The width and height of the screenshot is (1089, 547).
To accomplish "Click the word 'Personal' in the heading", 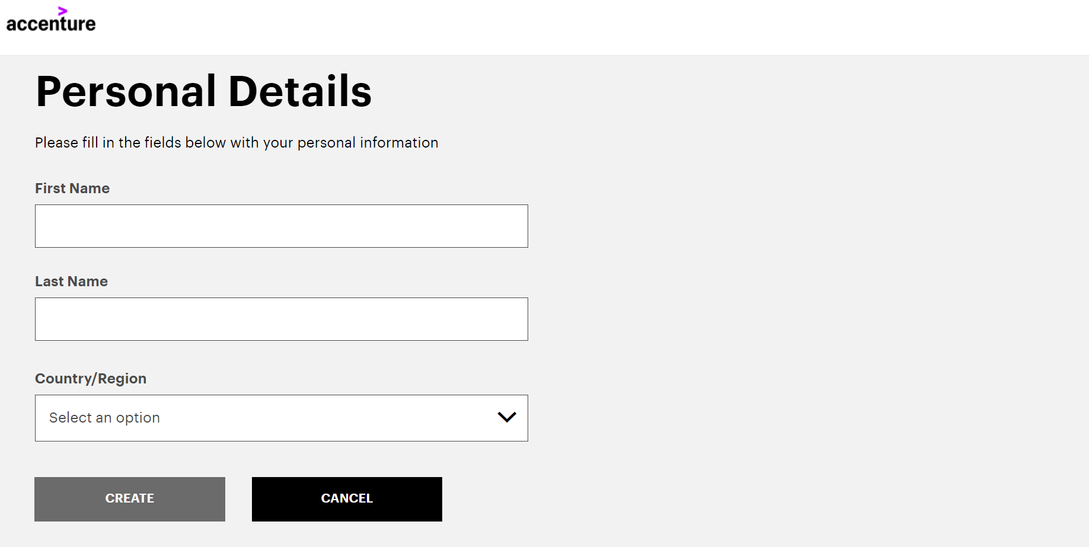I will tap(126, 92).
